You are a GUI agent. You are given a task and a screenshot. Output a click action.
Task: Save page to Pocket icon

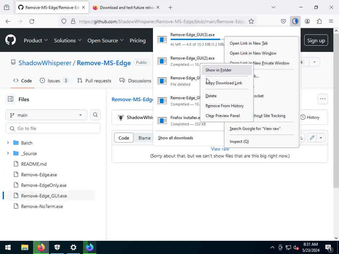[x=283, y=21]
